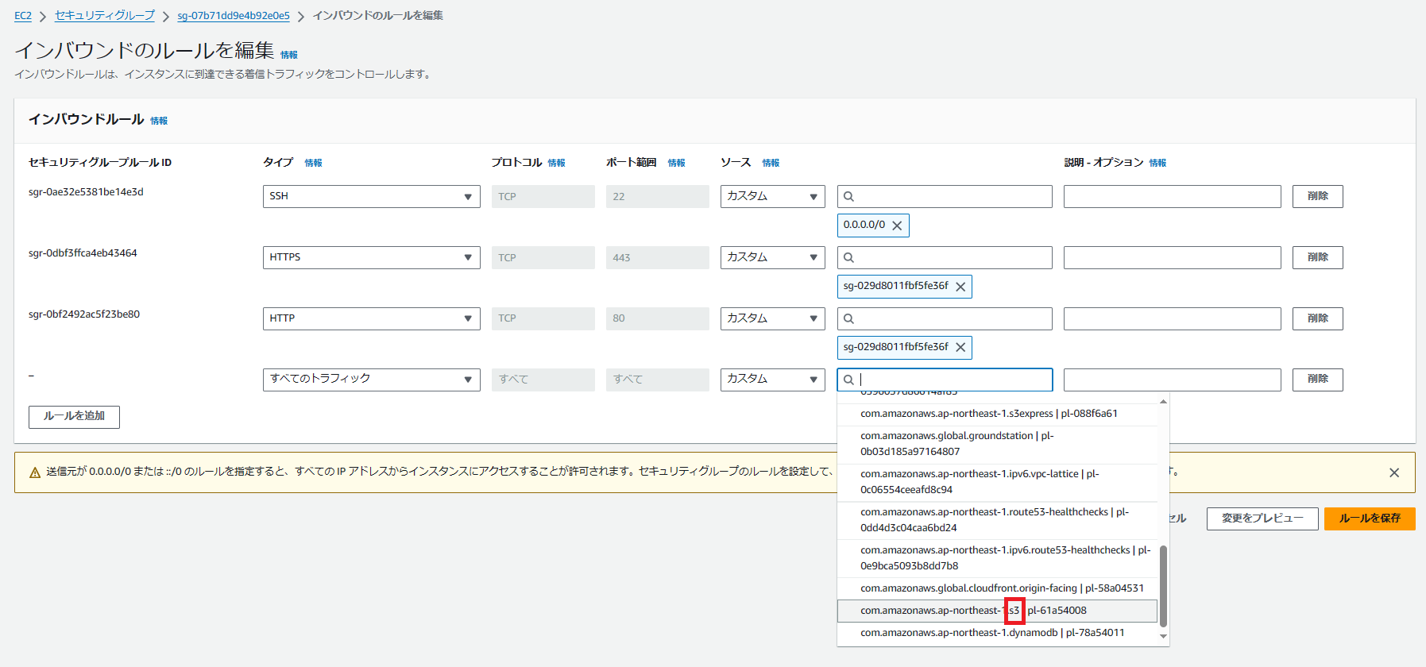This screenshot has width=1426, height=667.
Task: Open 情報 link next to page title
Action: pyautogui.click(x=289, y=55)
